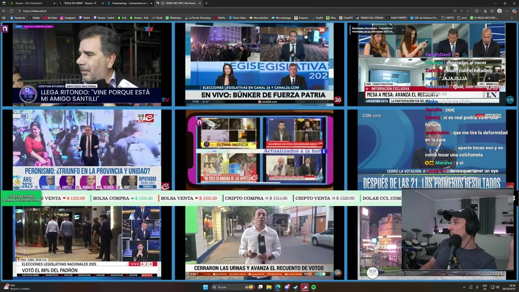Click CRIPTO VENTA $1520.00 ticker entry
The width and height of the screenshot is (519, 292).
pos(325,198)
